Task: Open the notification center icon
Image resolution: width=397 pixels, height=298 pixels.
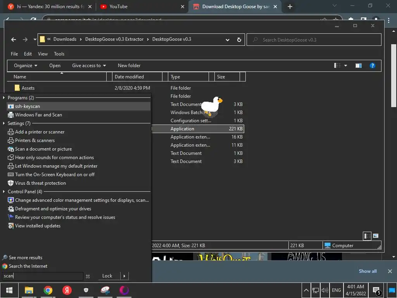Action: 377,291
